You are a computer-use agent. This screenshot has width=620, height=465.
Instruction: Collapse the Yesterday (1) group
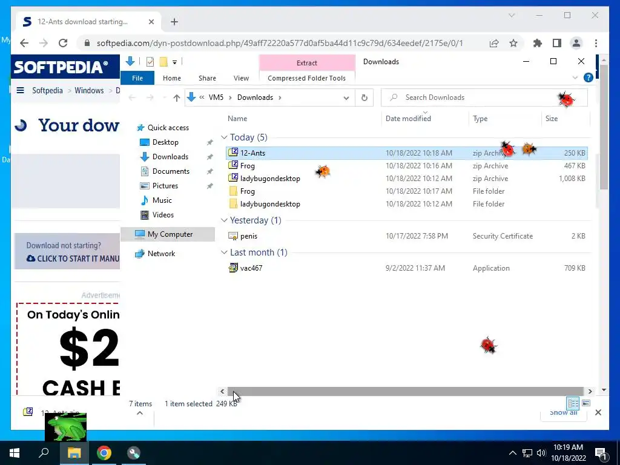pos(224,220)
